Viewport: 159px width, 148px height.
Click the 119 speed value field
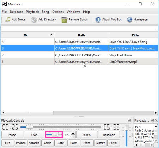(67, 135)
